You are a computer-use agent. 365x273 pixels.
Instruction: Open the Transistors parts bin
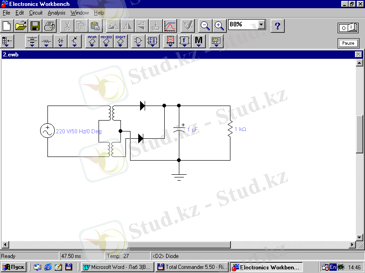point(74,41)
